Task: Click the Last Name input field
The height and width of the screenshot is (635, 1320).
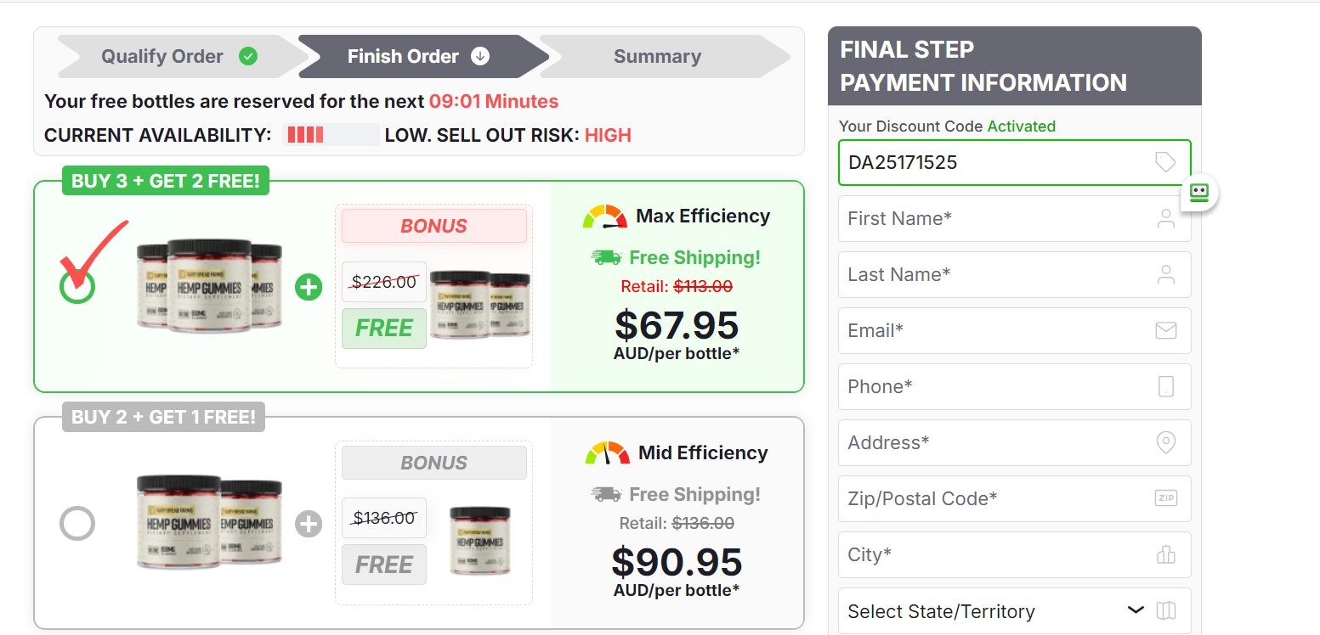Action: click(1015, 274)
